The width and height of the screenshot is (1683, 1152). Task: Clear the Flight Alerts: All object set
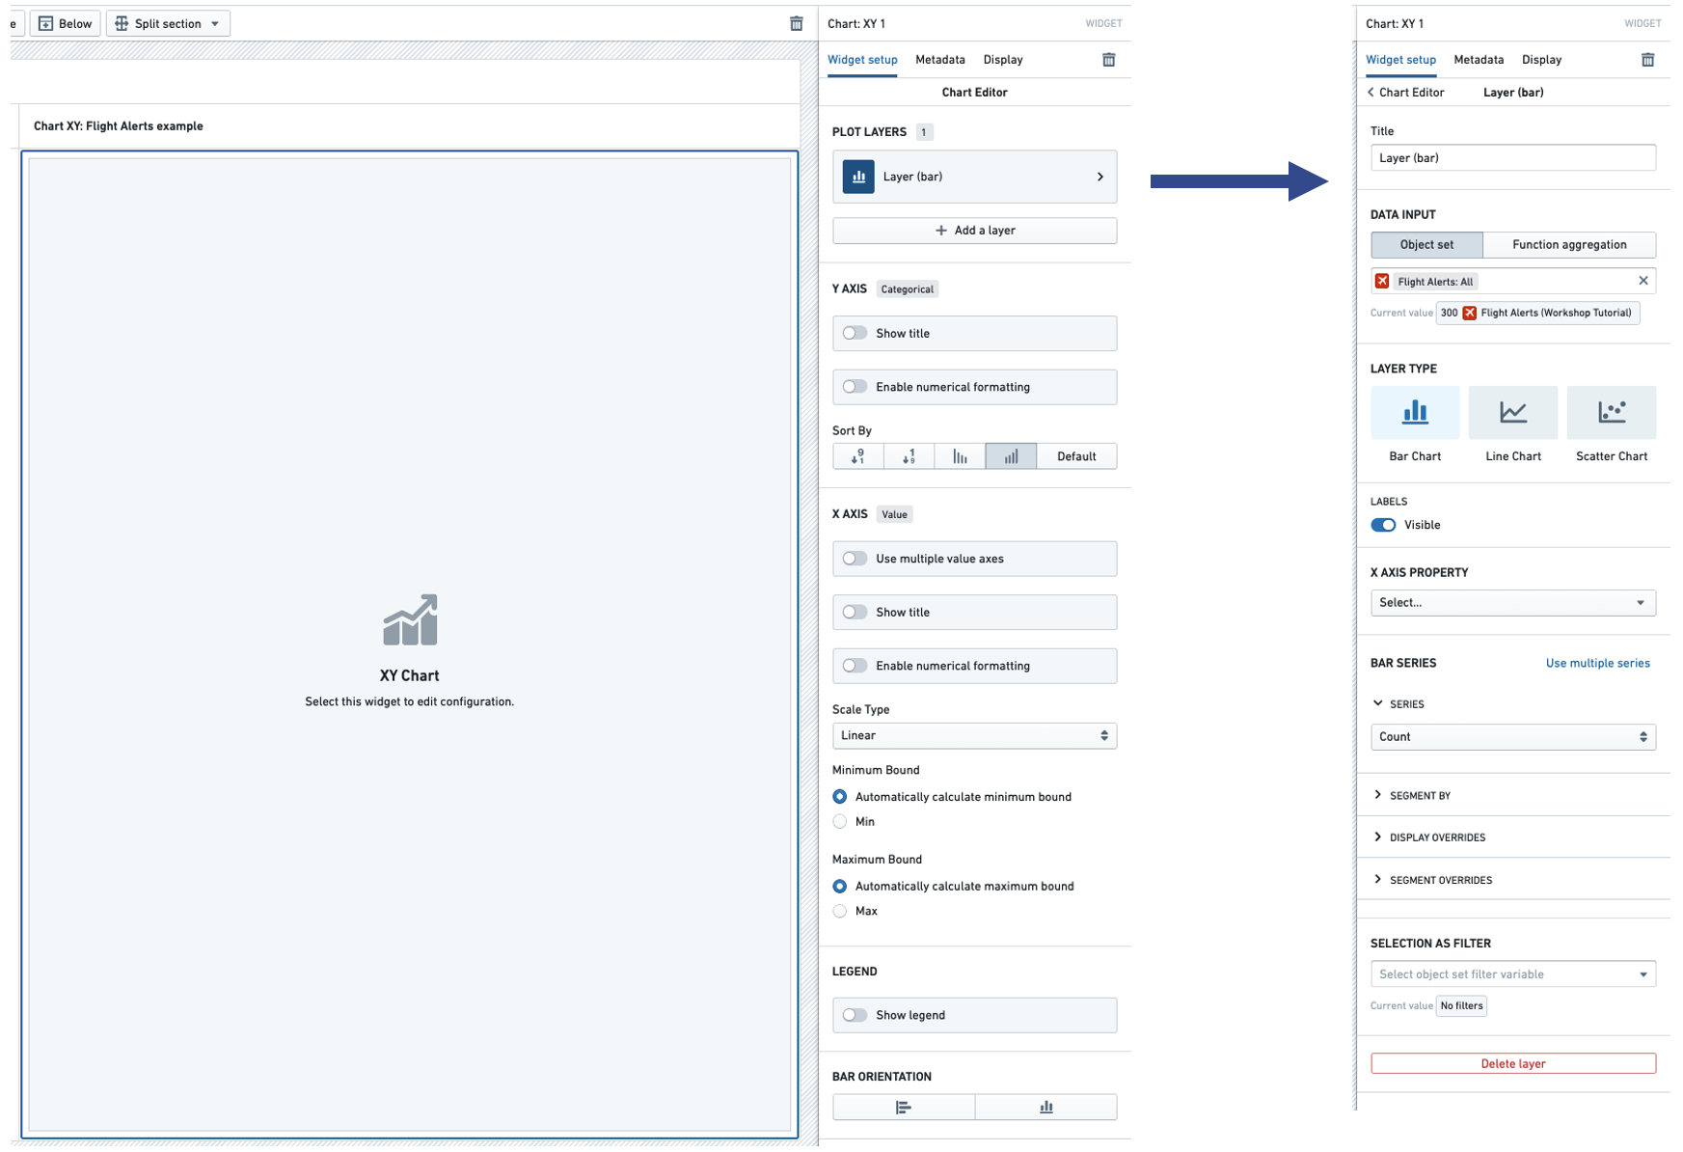(1642, 281)
